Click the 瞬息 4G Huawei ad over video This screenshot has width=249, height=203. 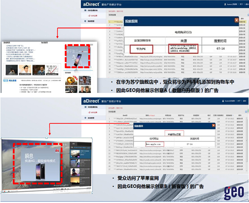tap(38, 163)
